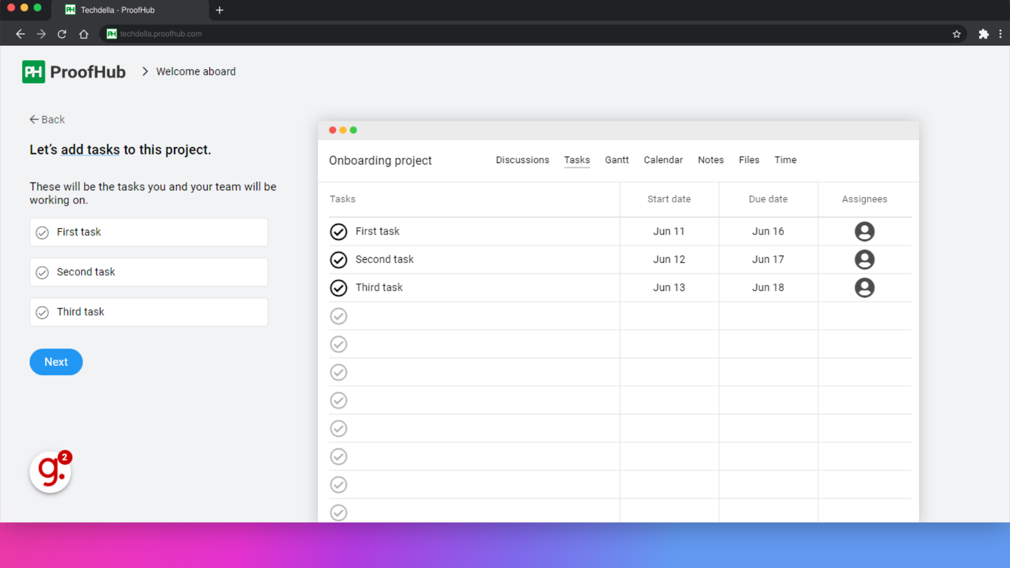The image size is (1010, 568).
Task: Click the Back link to return
Action: click(47, 119)
